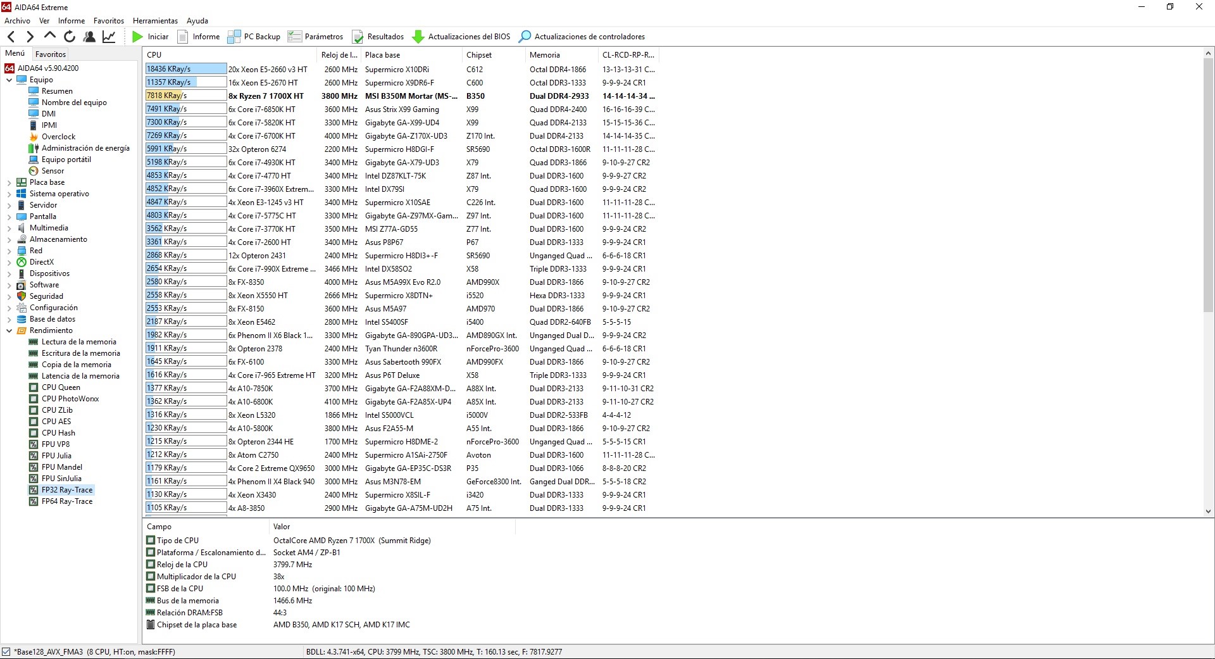Open Latencia de la memoria benchmark

(80, 376)
